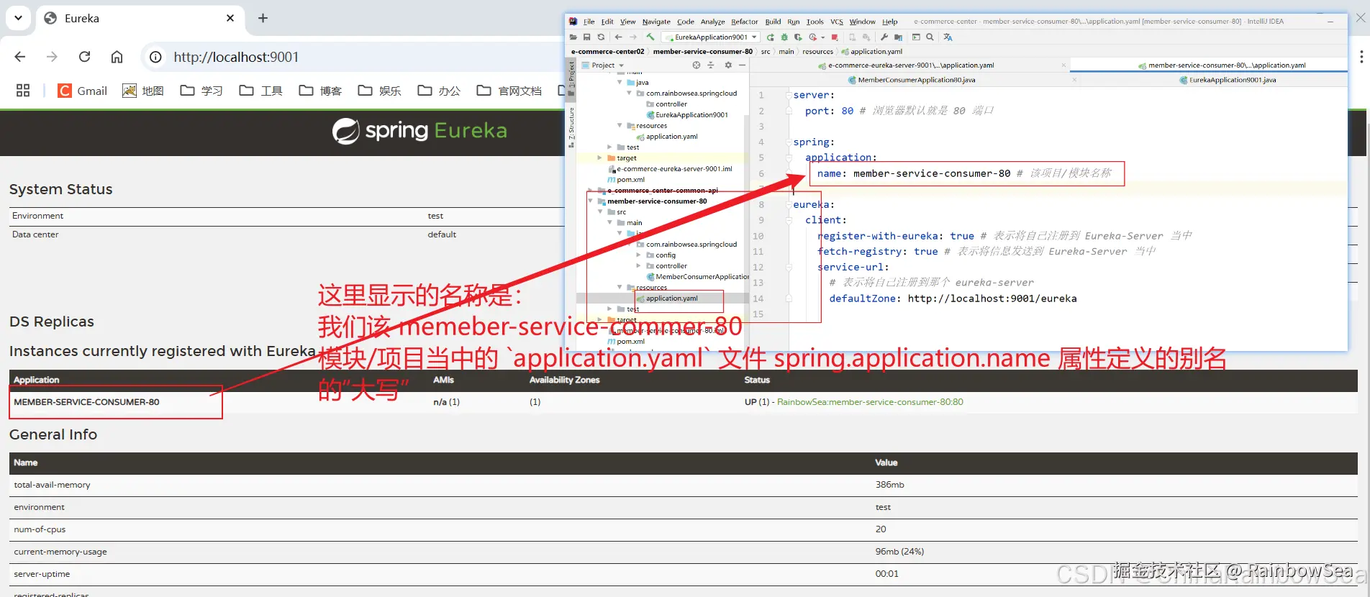Open the browser apps grid icon
The width and height of the screenshot is (1370, 597).
(x=23, y=90)
